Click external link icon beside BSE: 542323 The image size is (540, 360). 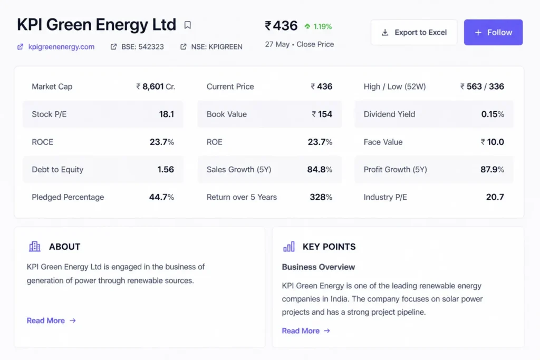point(113,47)
